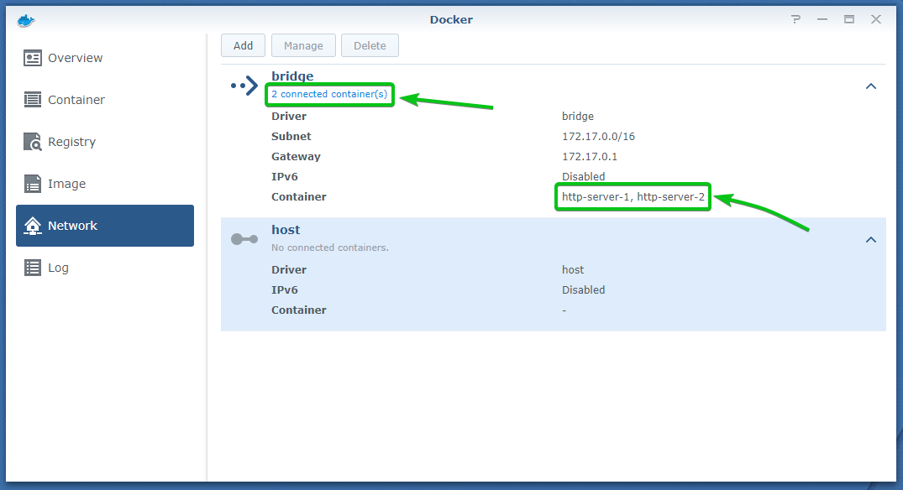Open the 2 connected container(s) link
This screenshot has width=903, height=490.
click(x=329, y=94)
